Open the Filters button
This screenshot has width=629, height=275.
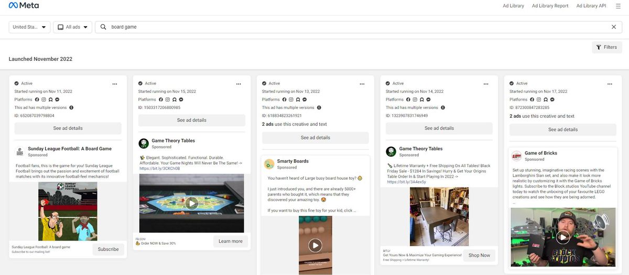point(607,47)
